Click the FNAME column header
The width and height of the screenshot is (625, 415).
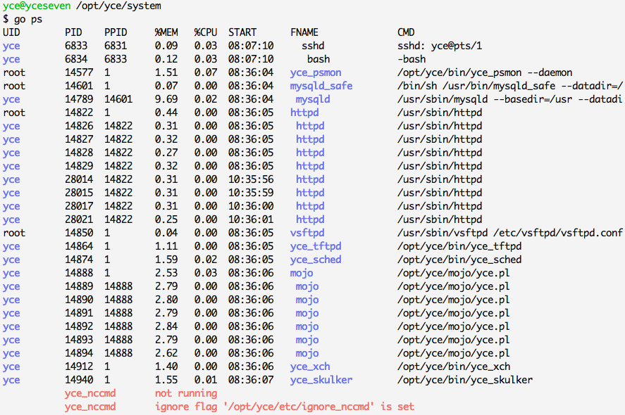304,32
